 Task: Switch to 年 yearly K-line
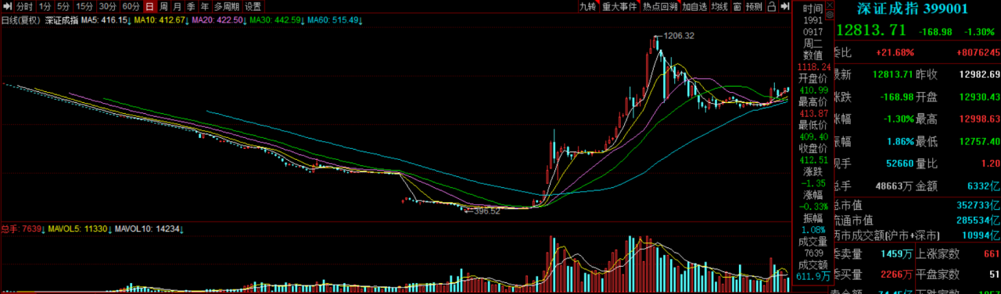(204, 6)
